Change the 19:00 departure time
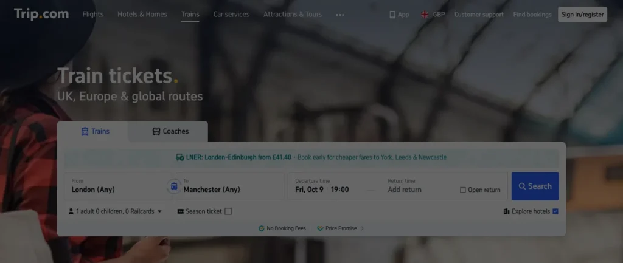Viewport: 623px width, 263px height. tap(339, 190)
